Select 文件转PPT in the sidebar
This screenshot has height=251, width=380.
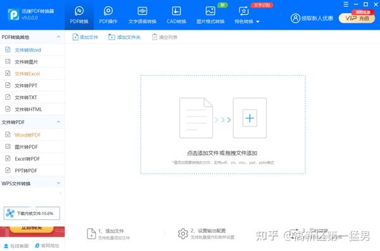[32, 85]
